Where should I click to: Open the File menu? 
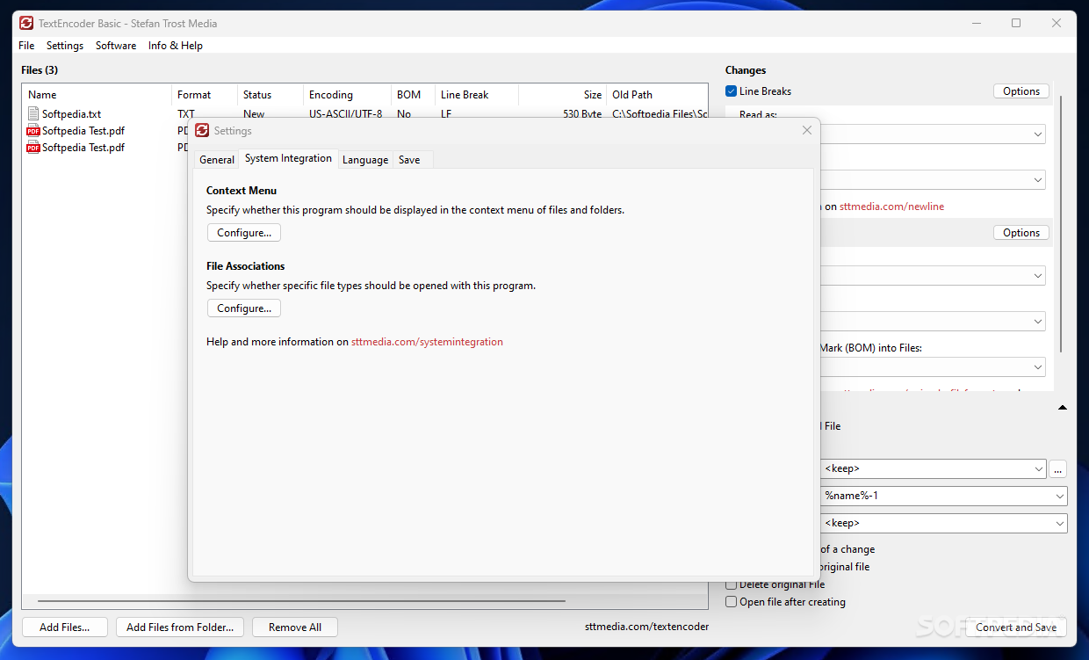tap(26, 45)
